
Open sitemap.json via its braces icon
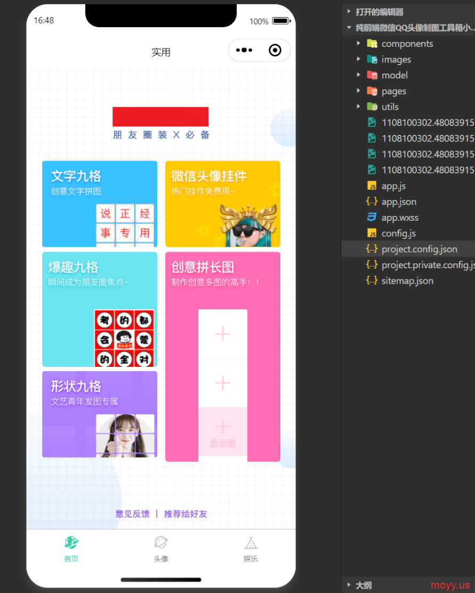(372, 281)
